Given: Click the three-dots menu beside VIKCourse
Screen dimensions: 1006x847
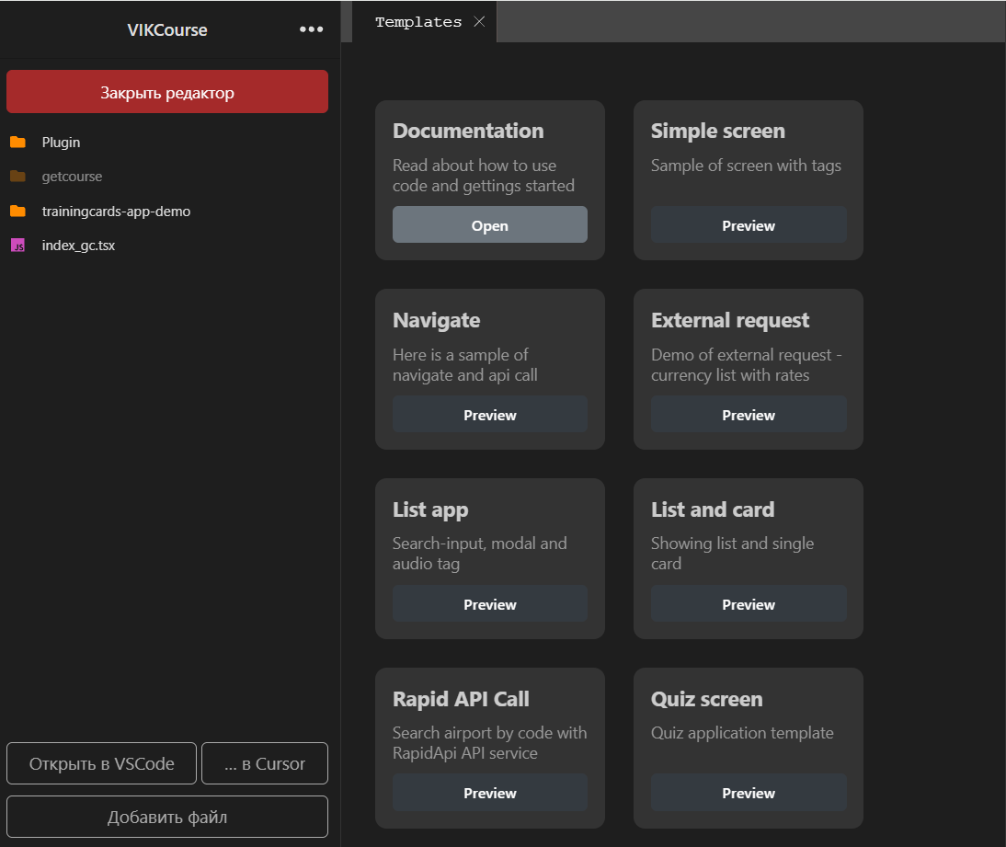Looking at the screenshot, I should 311,29.
